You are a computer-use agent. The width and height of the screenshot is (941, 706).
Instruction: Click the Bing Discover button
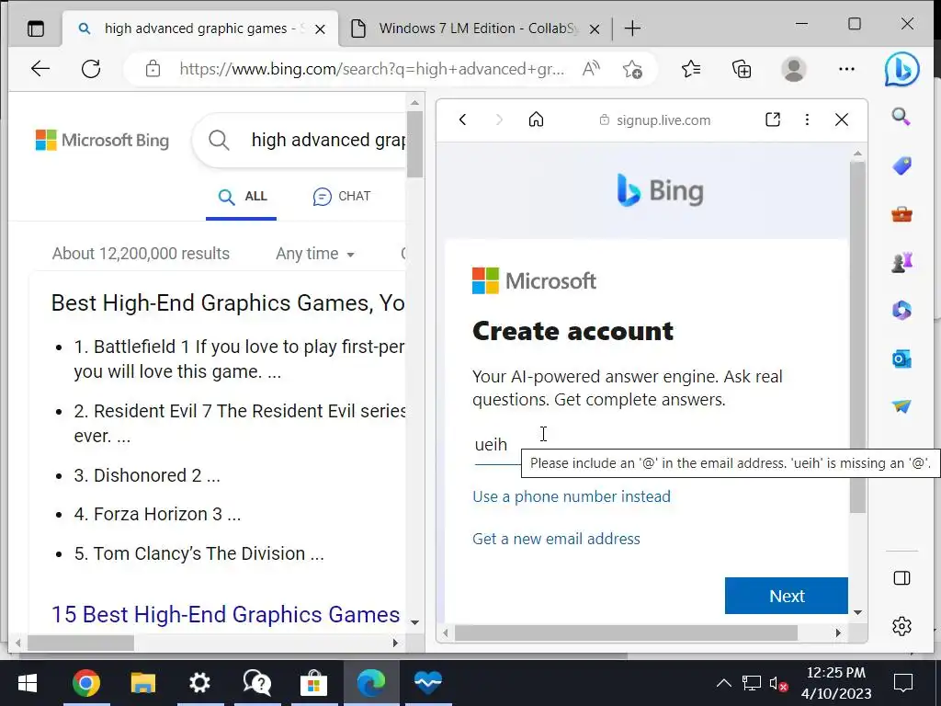point(901,69)
